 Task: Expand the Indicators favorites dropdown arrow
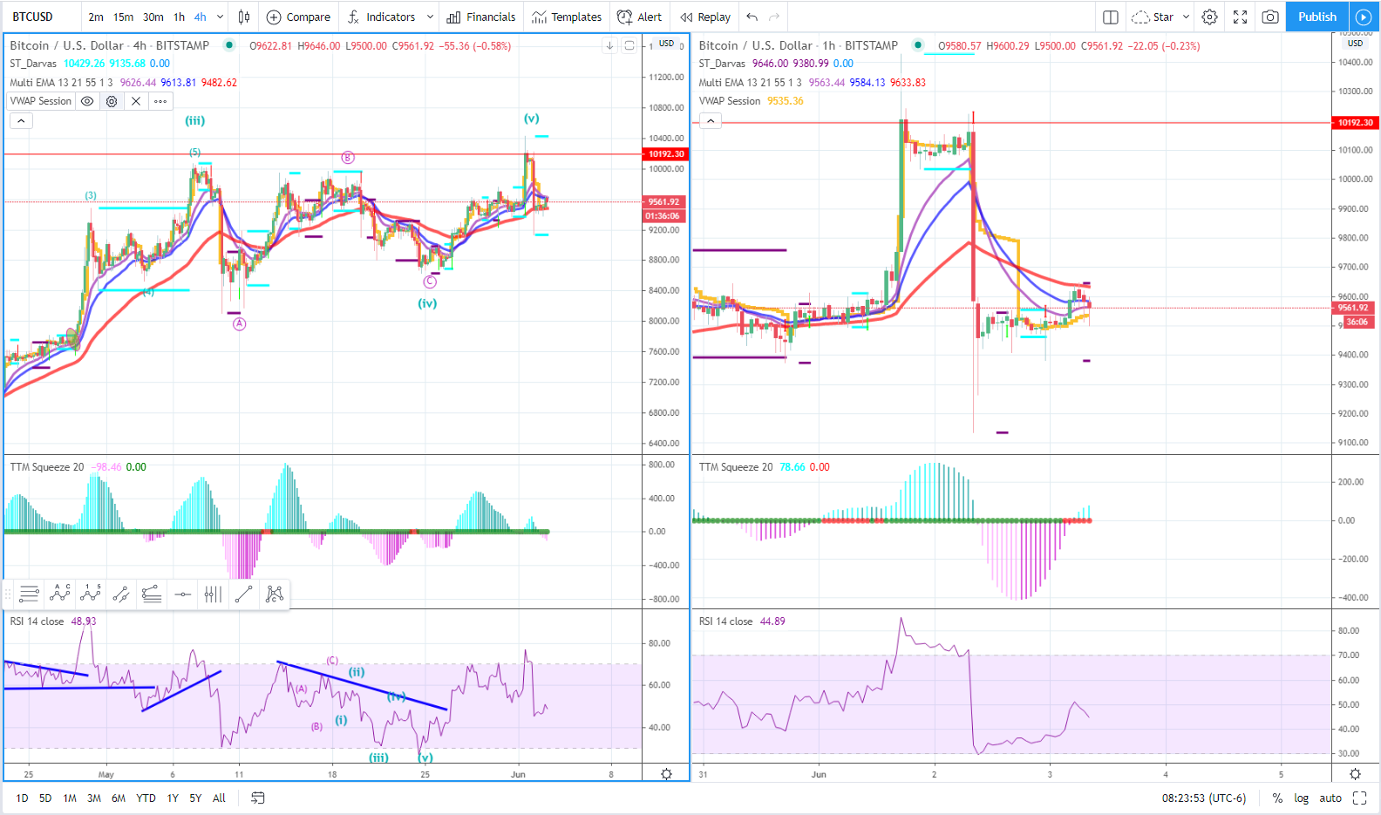[430, 17]
